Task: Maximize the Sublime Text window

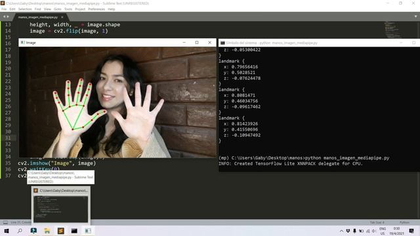Action: (400, 3)
